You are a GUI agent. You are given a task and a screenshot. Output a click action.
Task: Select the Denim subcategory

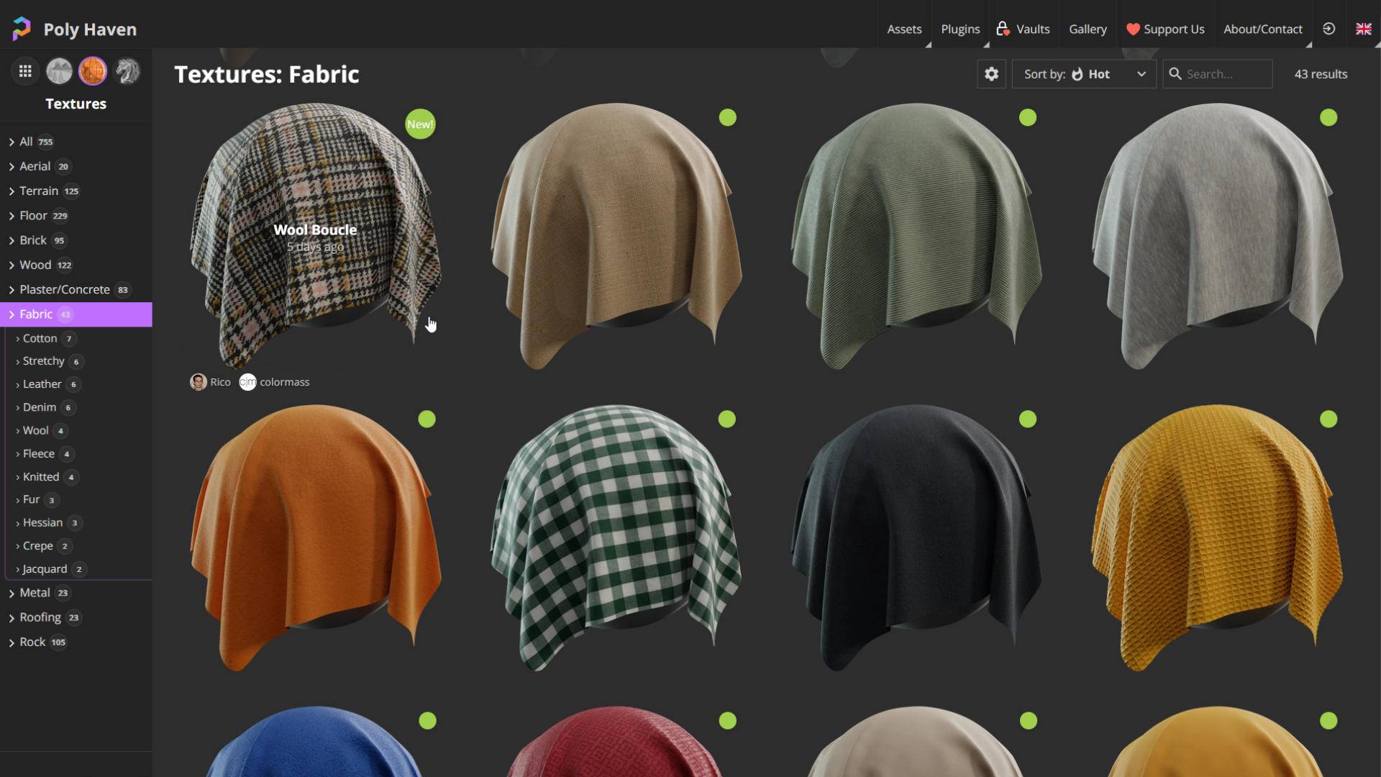pos(45,407)
